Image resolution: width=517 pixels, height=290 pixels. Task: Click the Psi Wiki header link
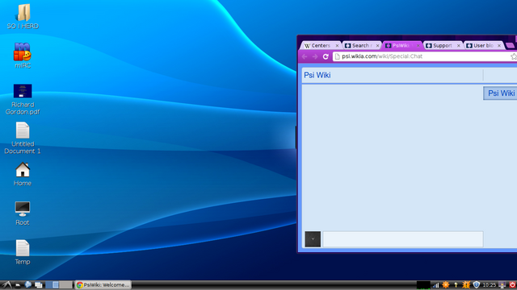[317, 75]
